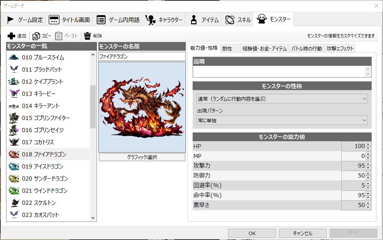Click the monster name input field

(x=142, y=57)
